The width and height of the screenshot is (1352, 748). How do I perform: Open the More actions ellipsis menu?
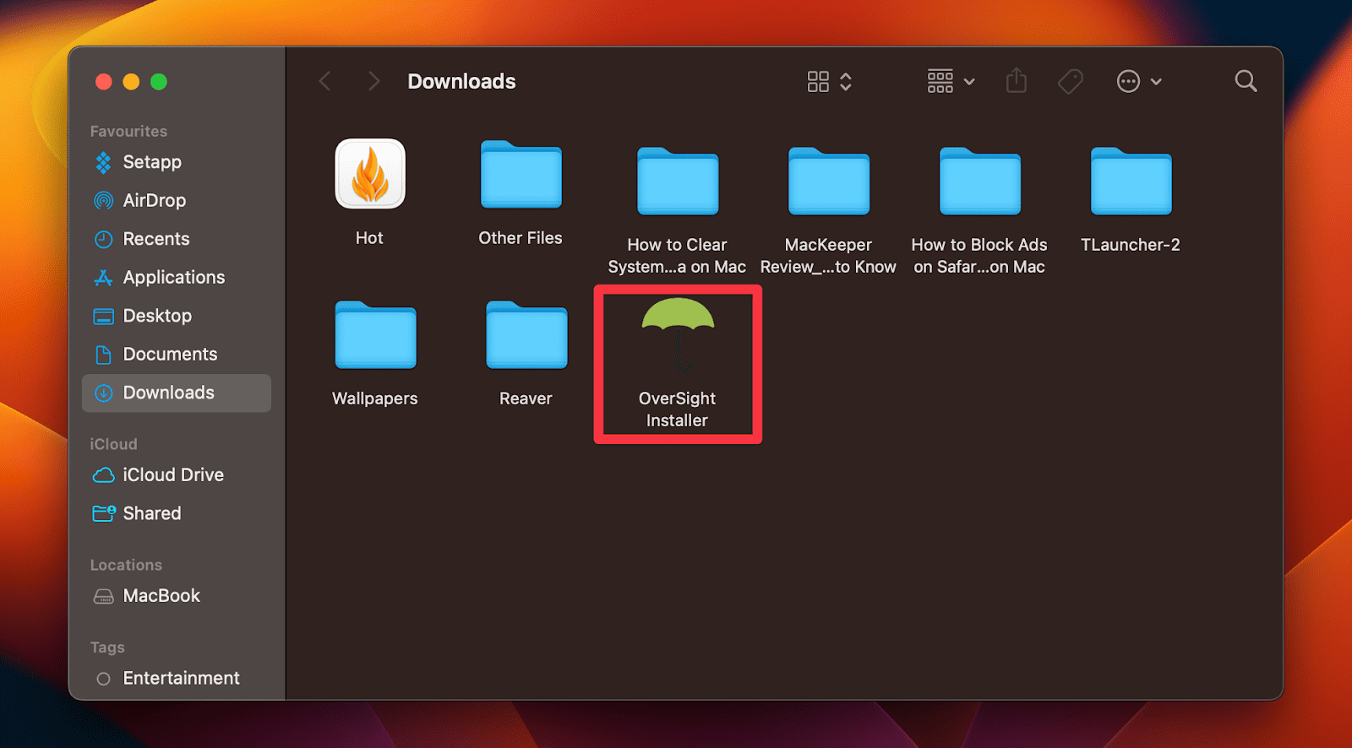(x=1139, y=81)
